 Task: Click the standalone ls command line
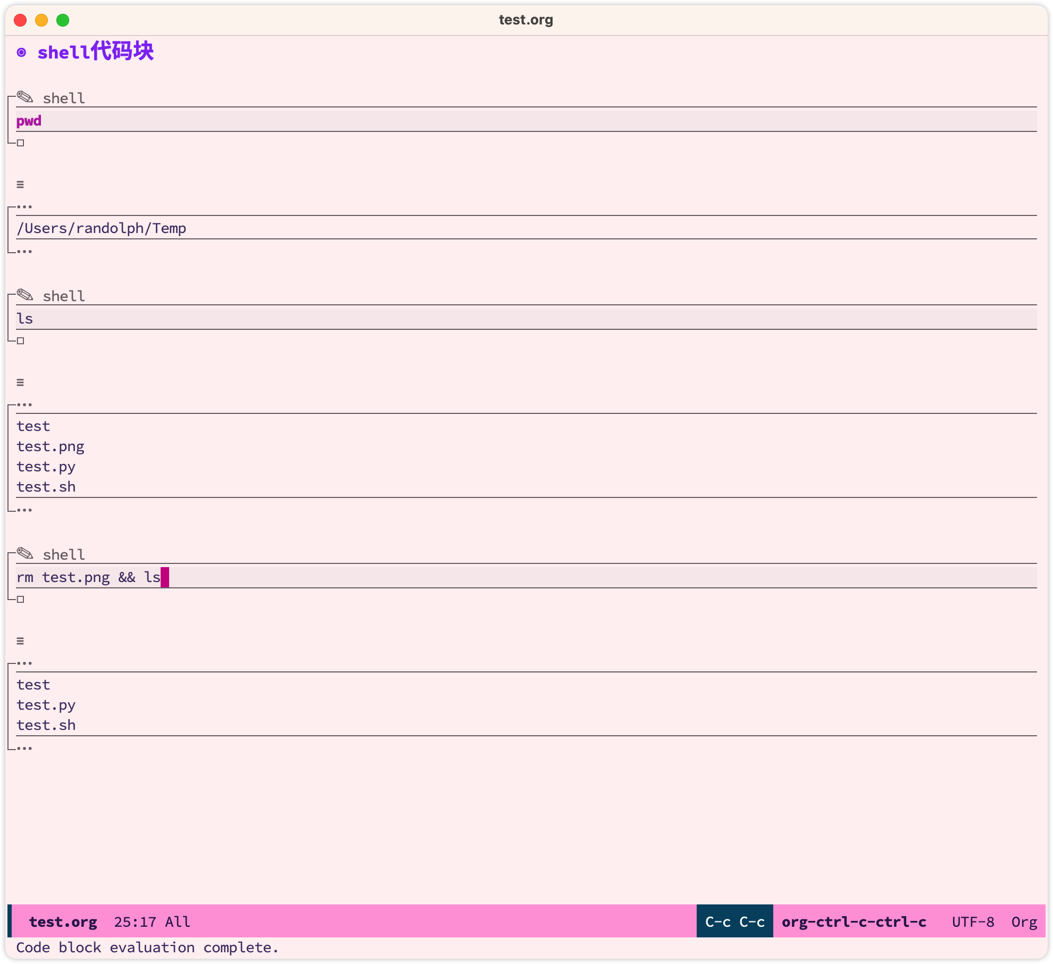[526, 319]
